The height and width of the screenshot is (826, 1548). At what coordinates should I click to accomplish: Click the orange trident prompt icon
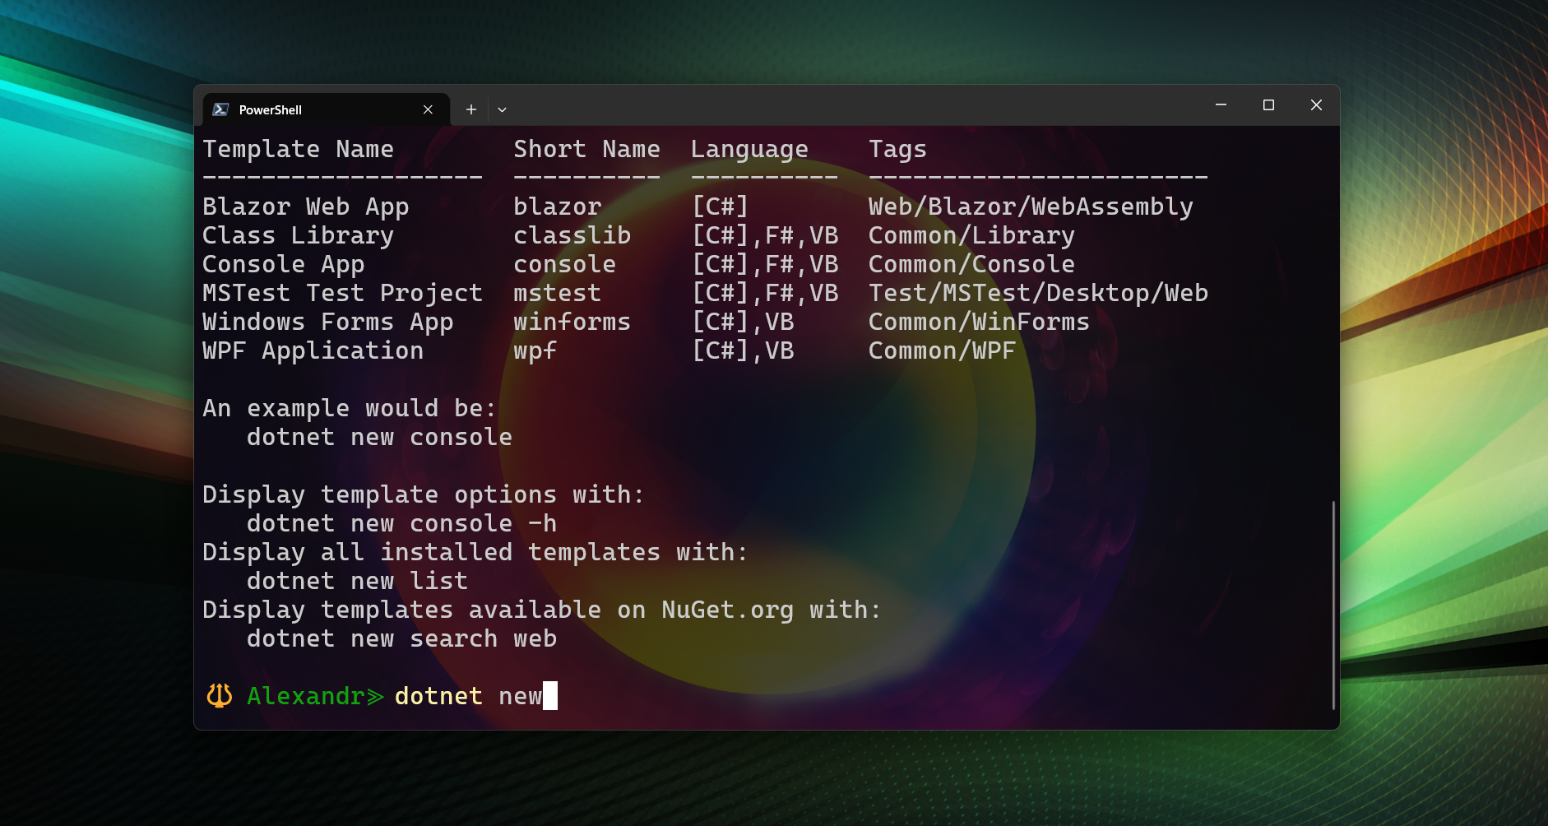[220, 696]
